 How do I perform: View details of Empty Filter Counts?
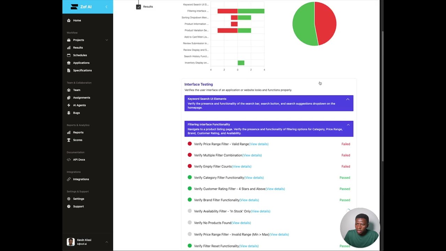241,166
